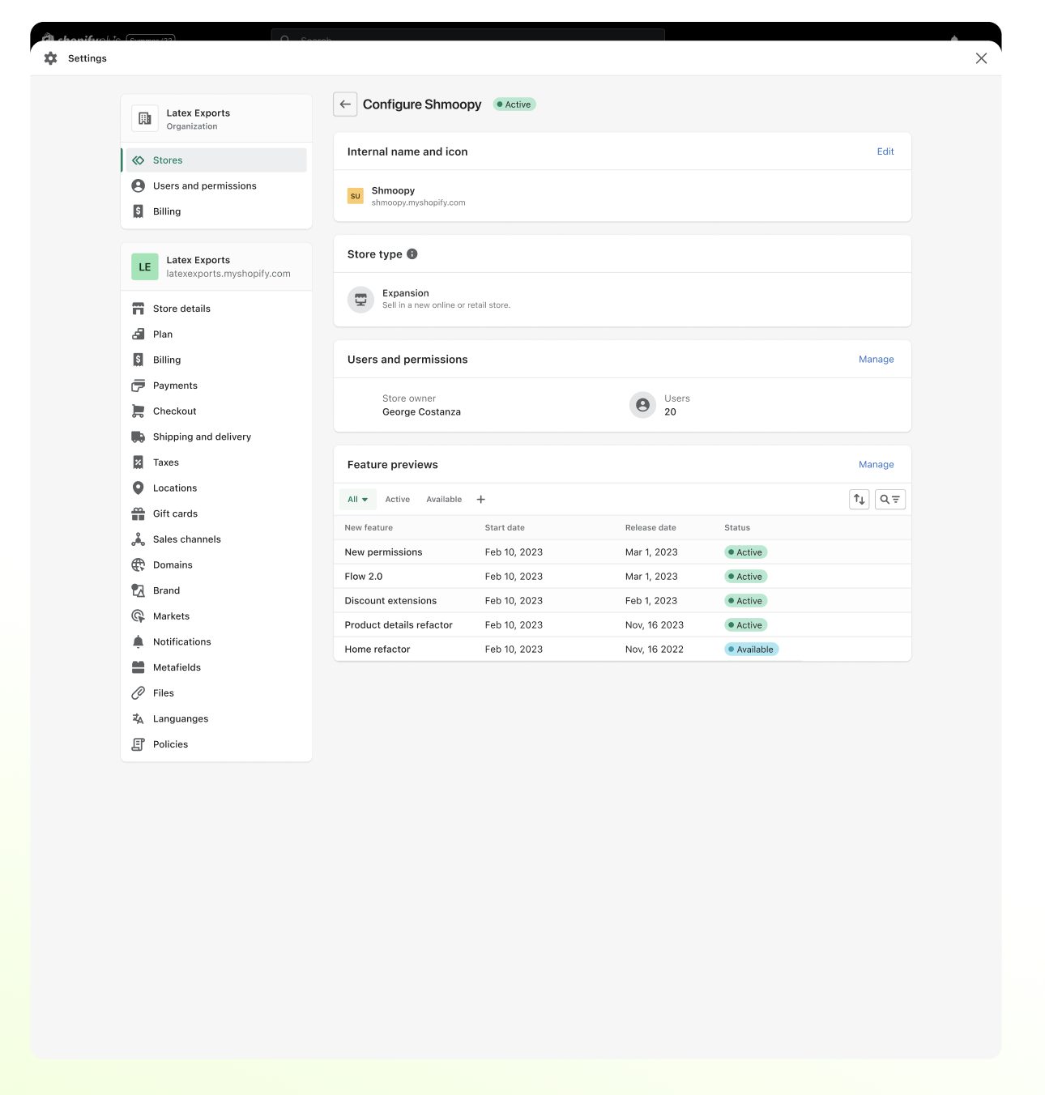Click the Store details shop icon

(x=139, y=309)
